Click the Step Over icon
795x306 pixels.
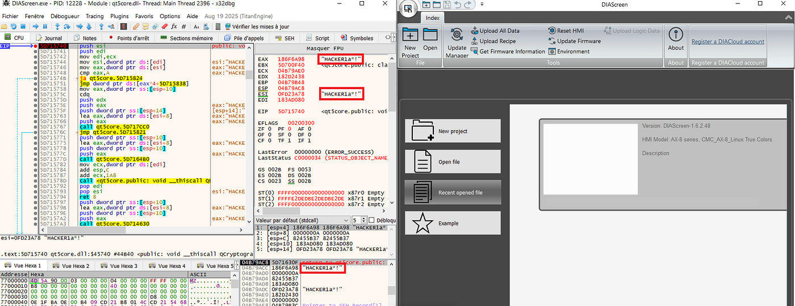coord(67,26)
